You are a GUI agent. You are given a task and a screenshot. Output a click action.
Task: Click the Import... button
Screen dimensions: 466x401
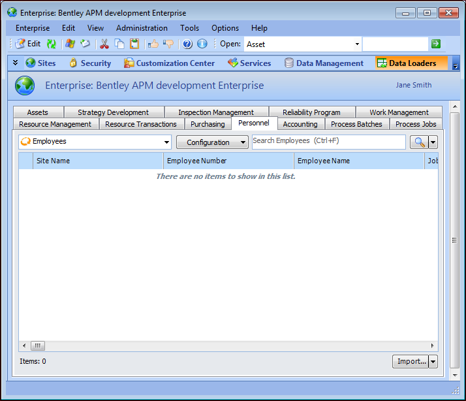411,361
